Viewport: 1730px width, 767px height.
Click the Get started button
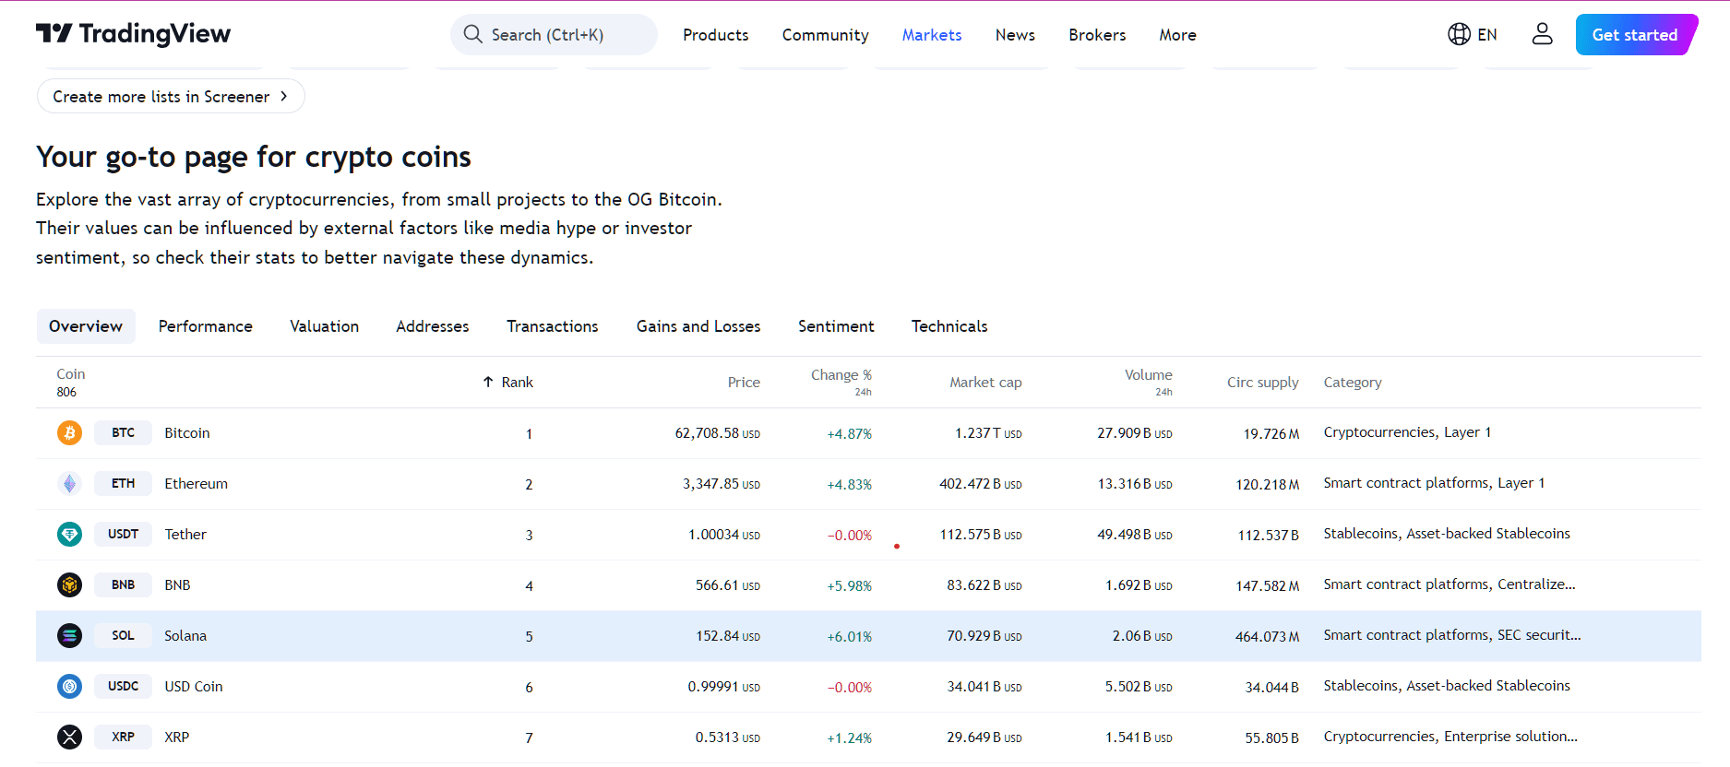click(x=1635, y=35)
